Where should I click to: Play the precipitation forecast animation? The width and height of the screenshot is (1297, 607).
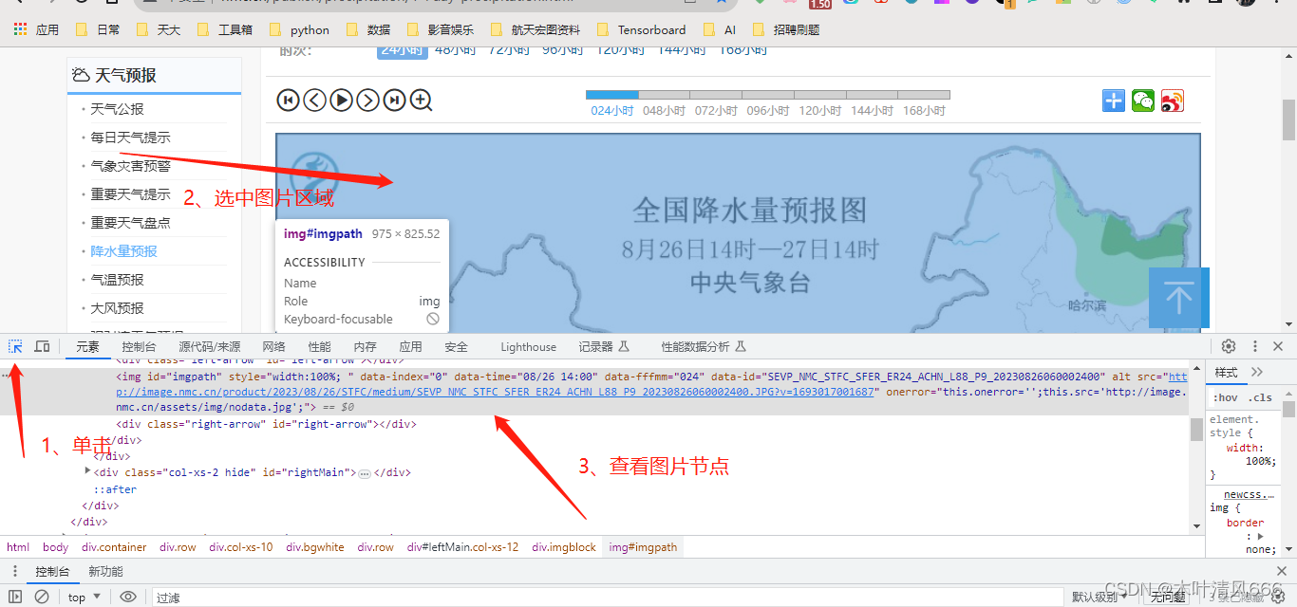341,100
